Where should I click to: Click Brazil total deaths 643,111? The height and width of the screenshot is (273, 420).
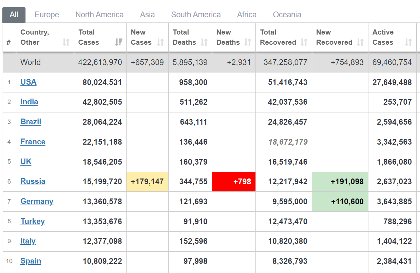coord(193,122)
